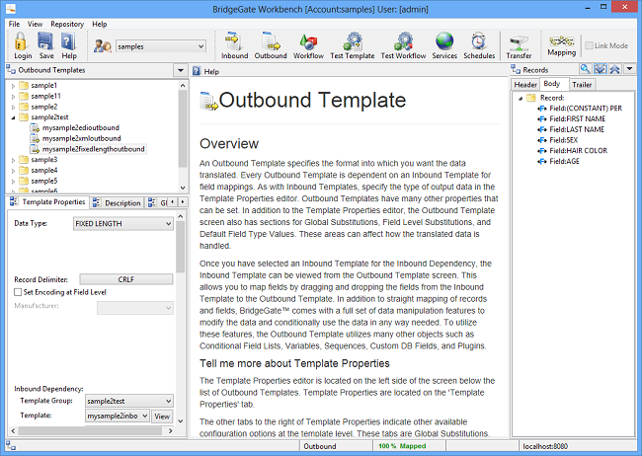Screen dimensions: 642x456
Task: Click the Outbound status bar entry
Action: pyautogui.click(x=320, y=446)
